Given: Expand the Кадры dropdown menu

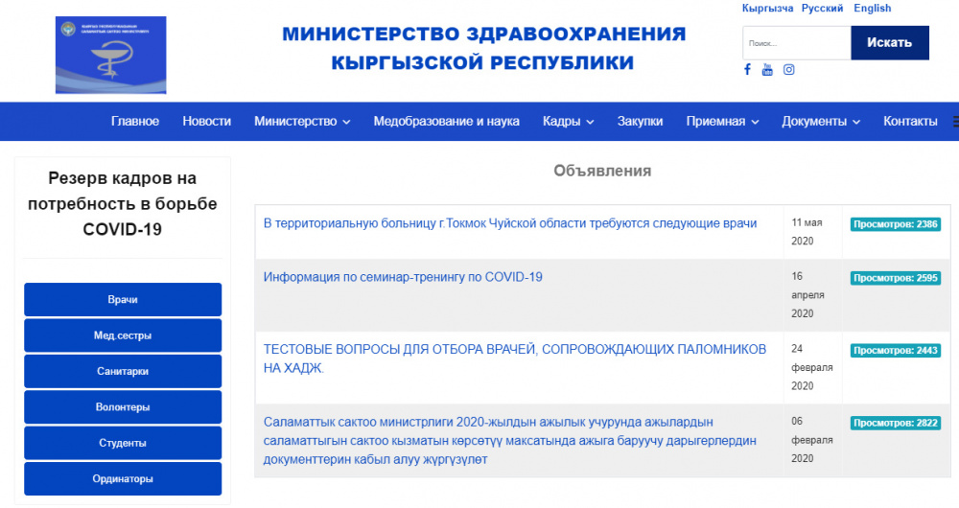Looking at the screenshot, I should pos(568,121).
